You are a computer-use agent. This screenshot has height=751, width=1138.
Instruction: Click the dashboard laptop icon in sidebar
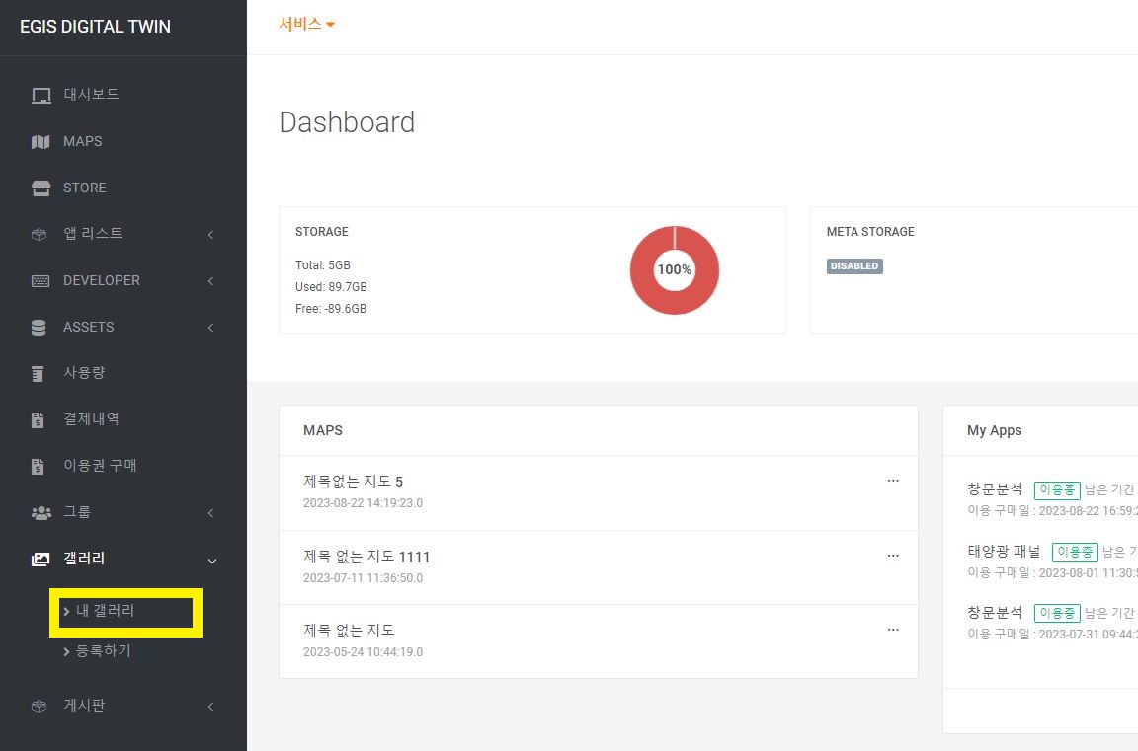[x=41, y=96]
